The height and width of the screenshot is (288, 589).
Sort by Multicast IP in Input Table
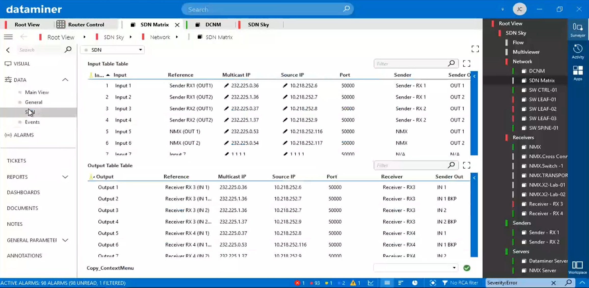(236, 75)
